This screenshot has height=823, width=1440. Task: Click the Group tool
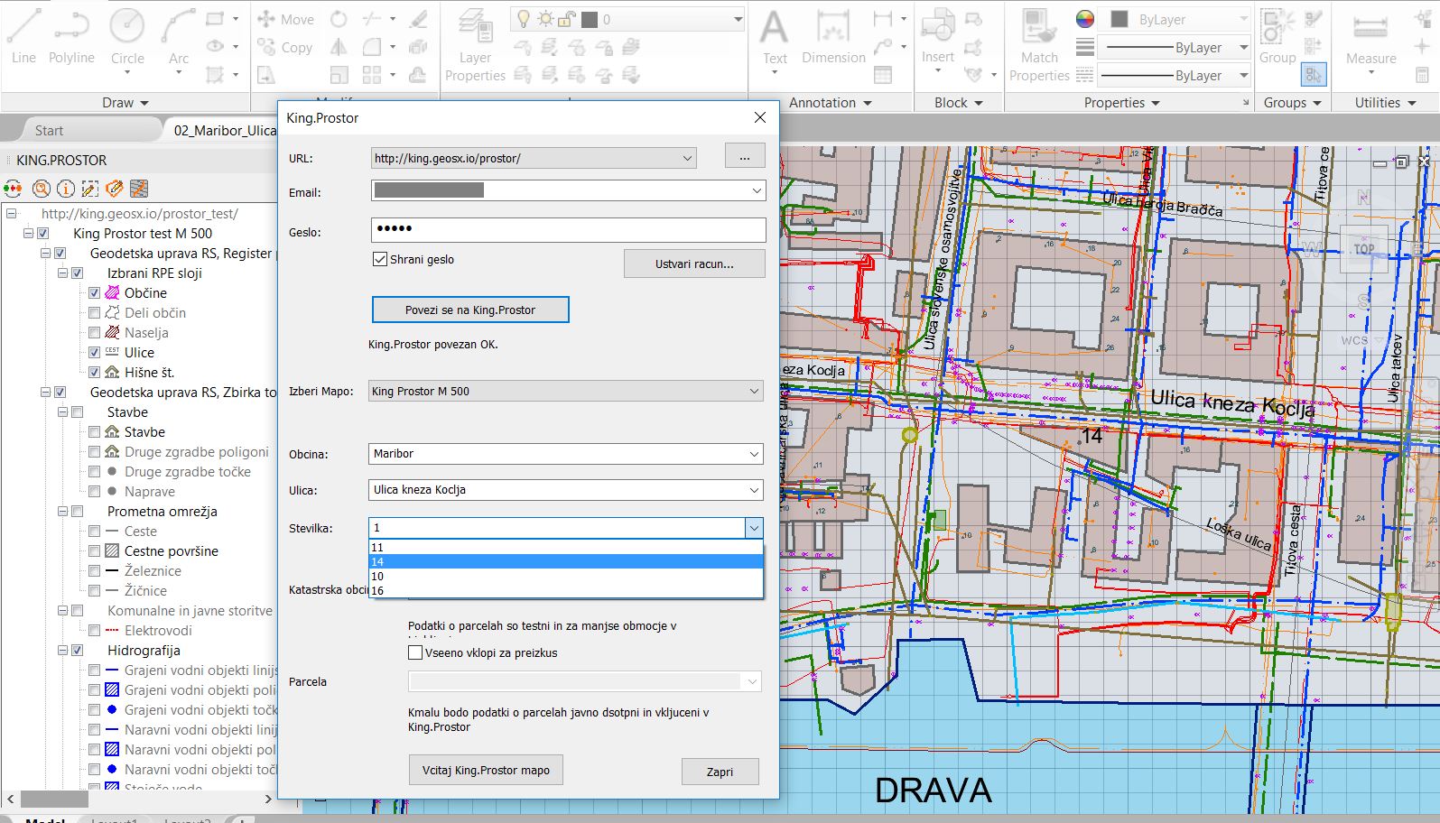click(x=1277, y=36)
